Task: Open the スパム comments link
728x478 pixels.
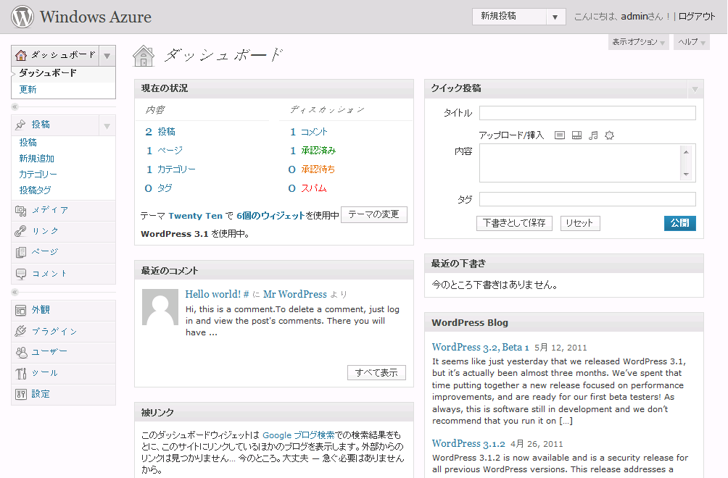Action: click(314, 188)
